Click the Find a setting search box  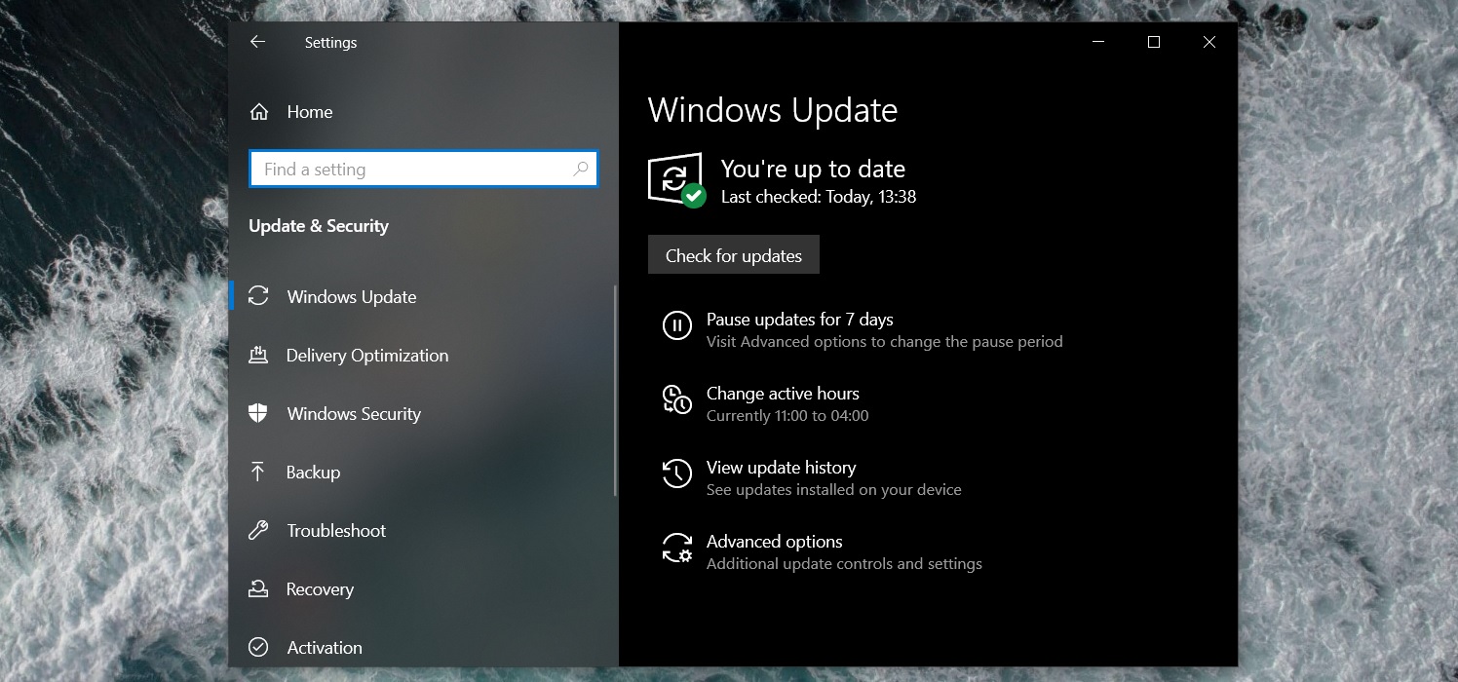tap(409, 169)
